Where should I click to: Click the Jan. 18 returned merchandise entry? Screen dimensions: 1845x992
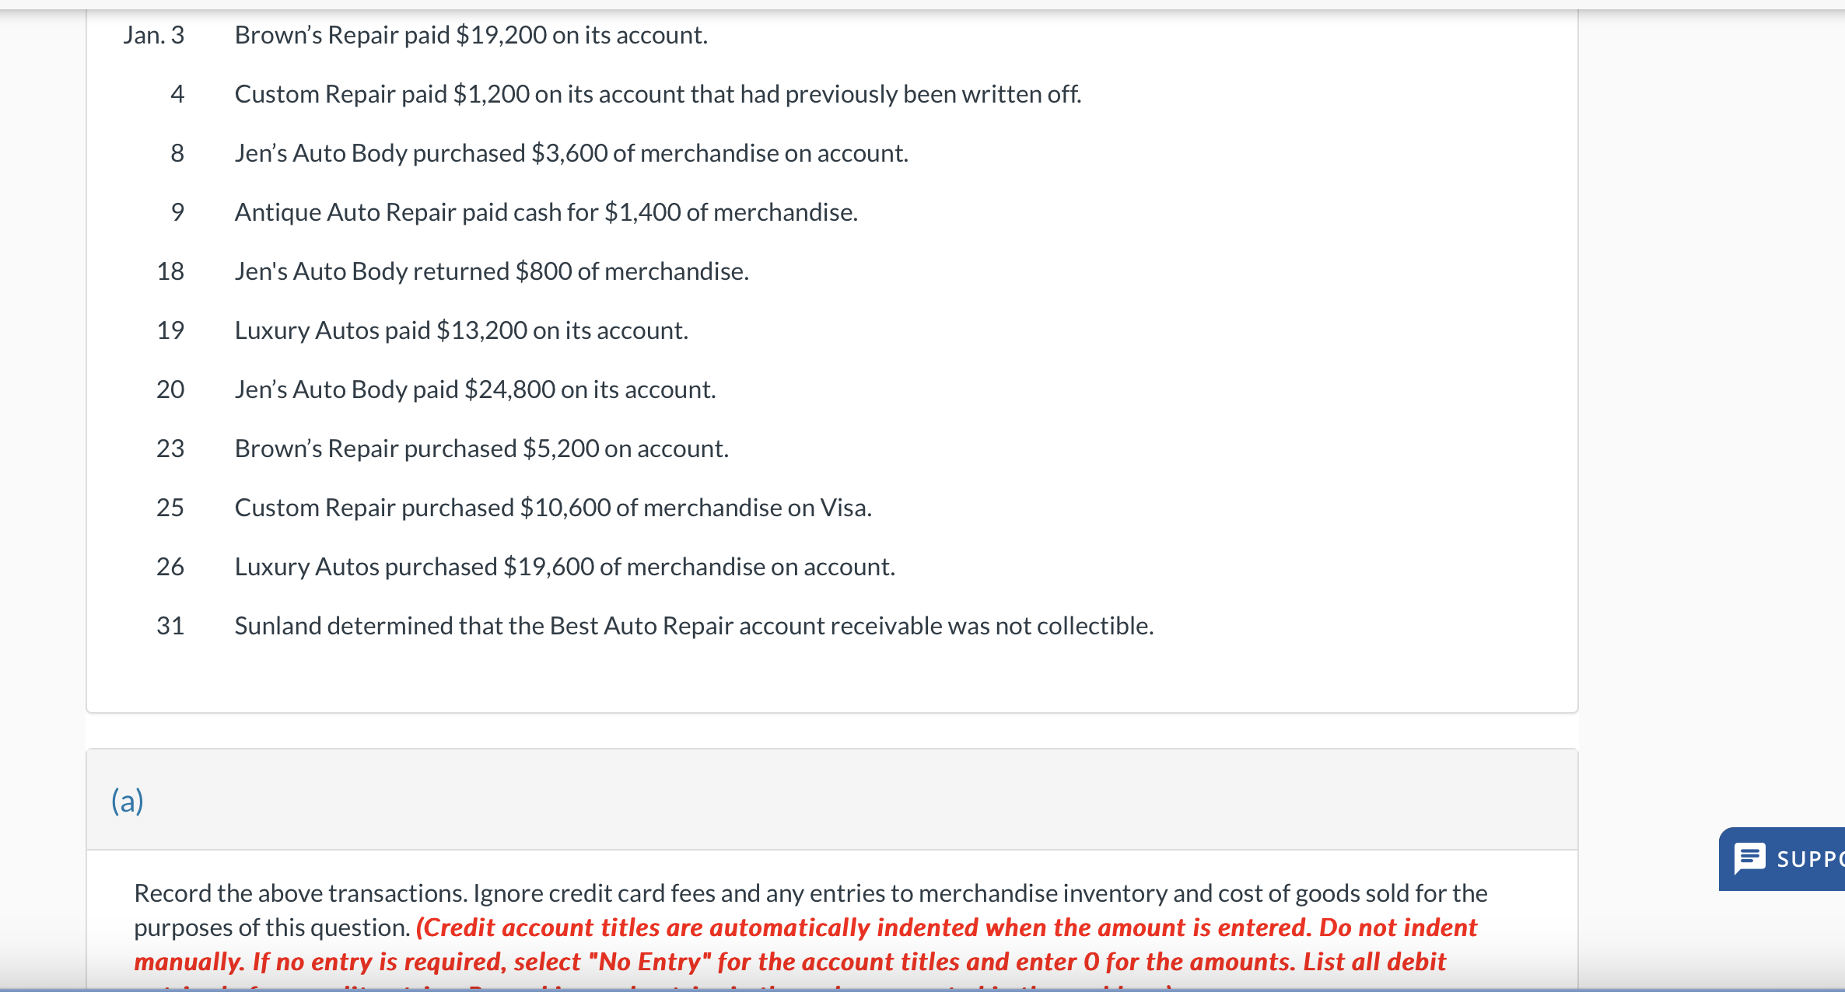click(491, 271)
